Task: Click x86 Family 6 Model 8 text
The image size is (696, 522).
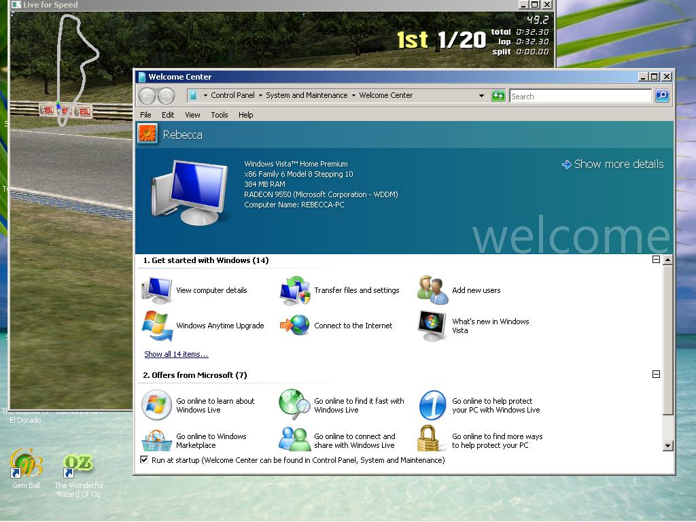Action: tap(298, 174)
